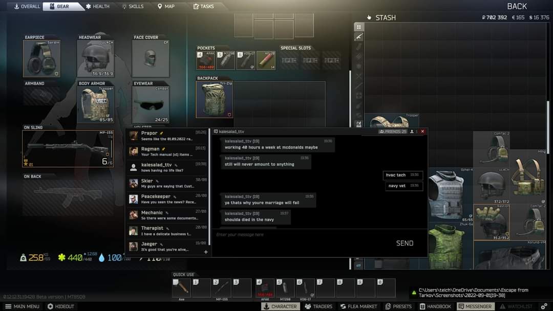Open the Skier conversation
The image size is (553, 311).
coord(167,183)
